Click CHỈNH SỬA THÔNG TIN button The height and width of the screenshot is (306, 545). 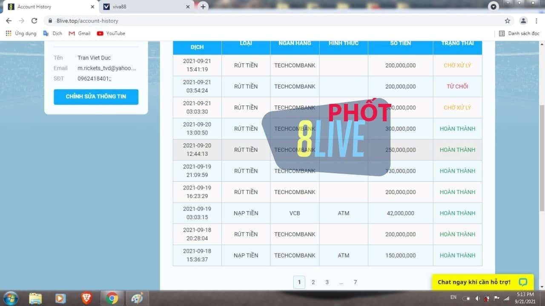click(96, 97)
